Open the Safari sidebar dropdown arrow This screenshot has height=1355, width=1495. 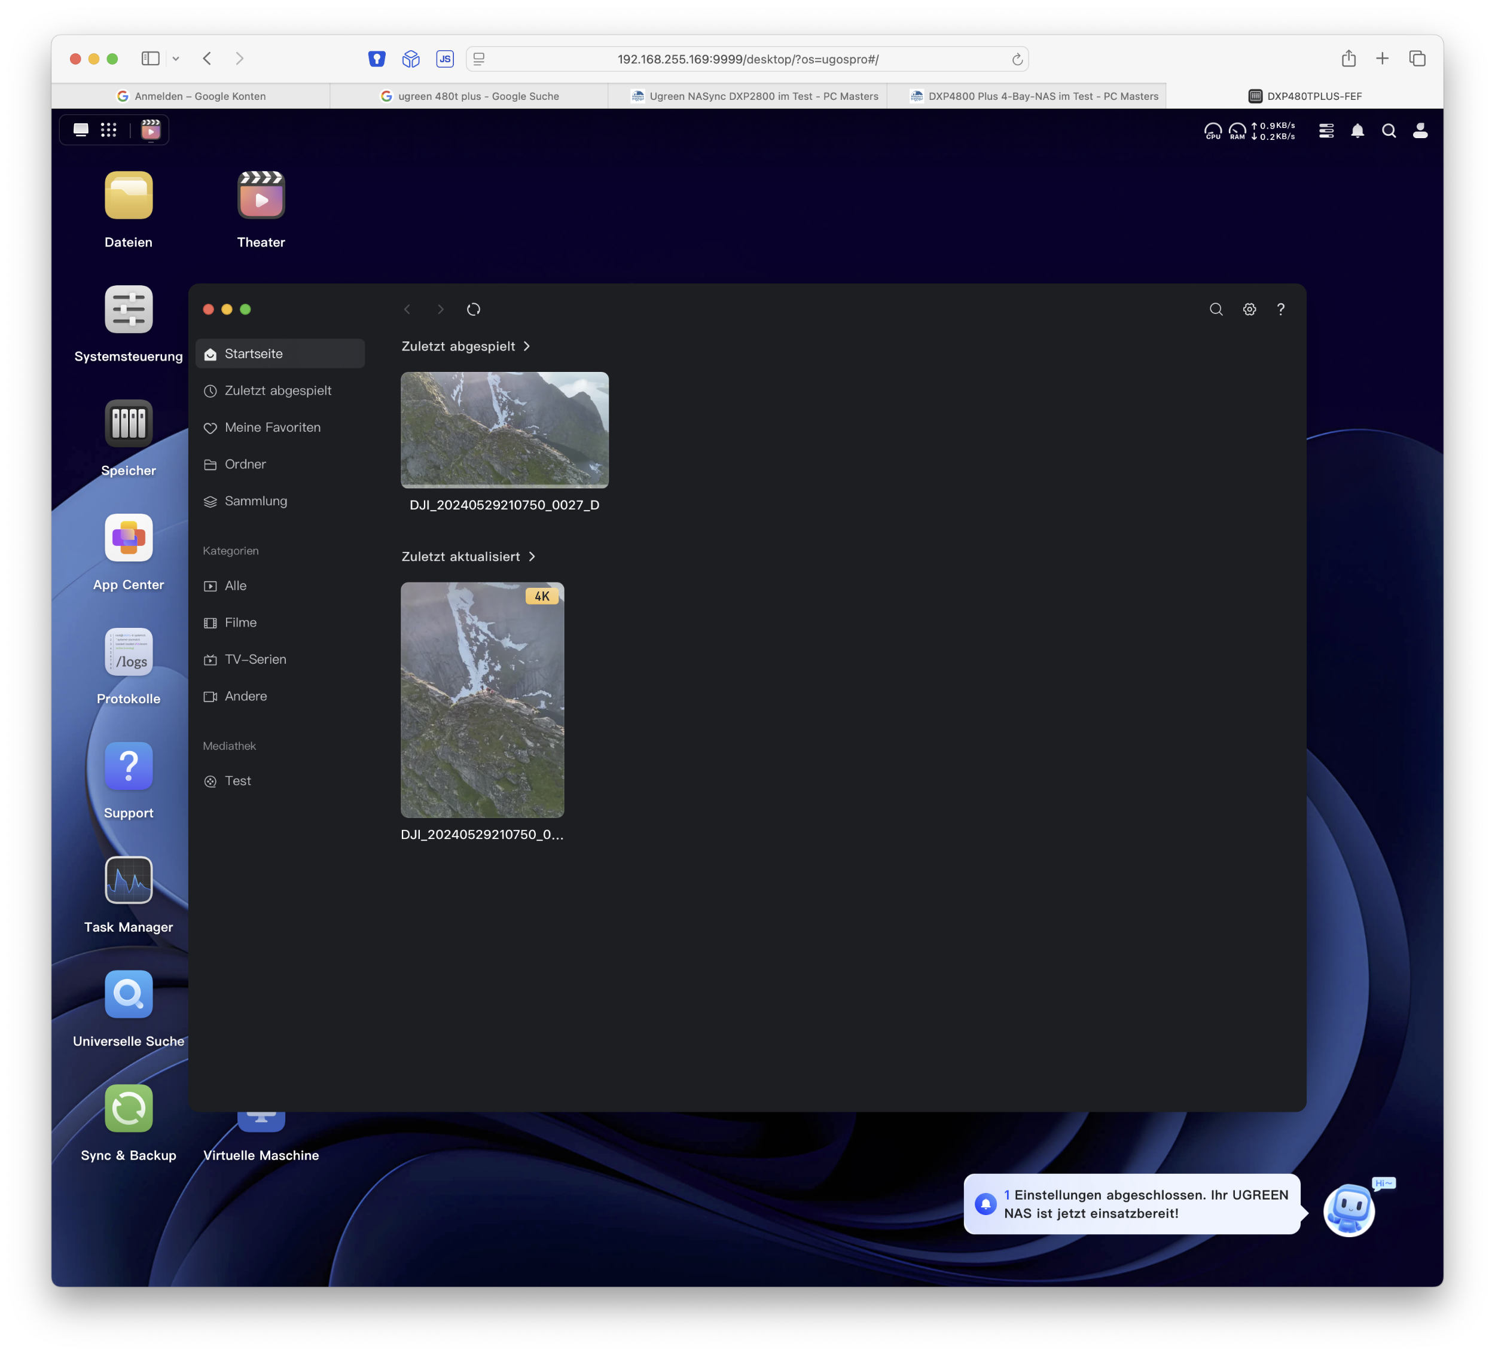click(x=176, y=59)
